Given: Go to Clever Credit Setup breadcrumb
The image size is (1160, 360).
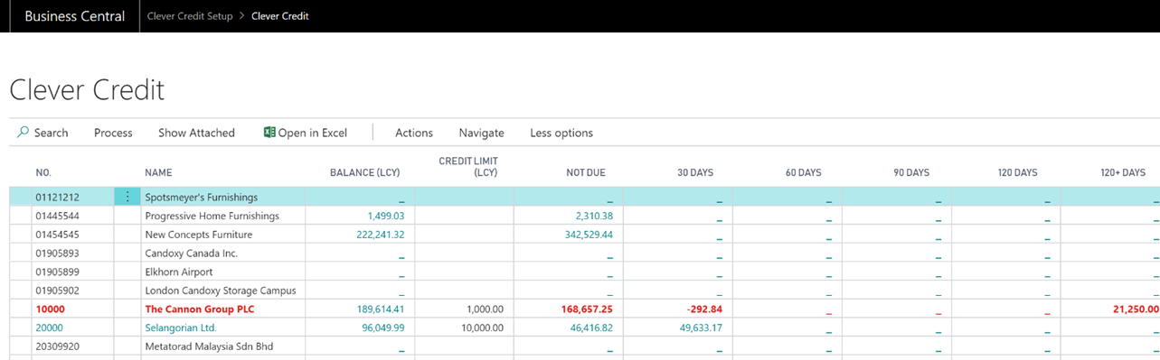Looking at the screenshot, I should 190,16.
